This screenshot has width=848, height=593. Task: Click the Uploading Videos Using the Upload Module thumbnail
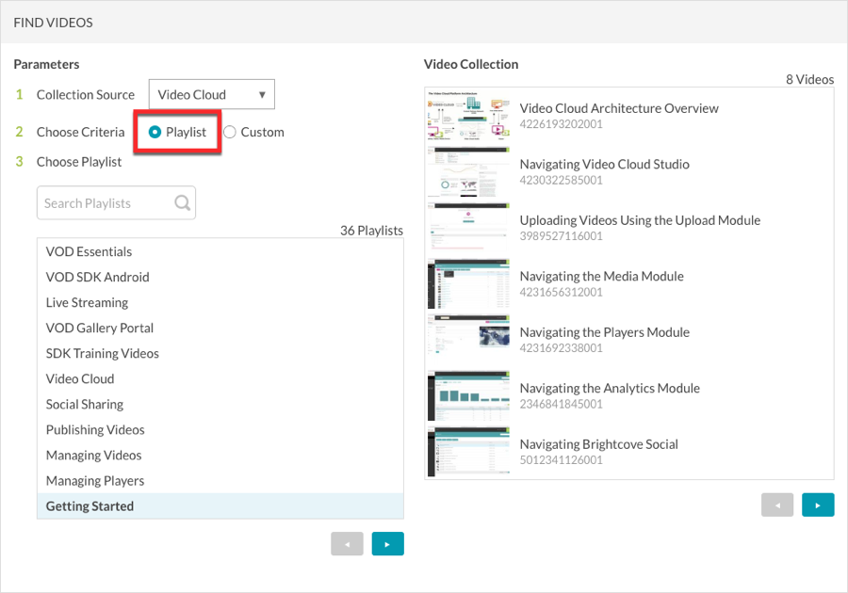tap(468, 228)
